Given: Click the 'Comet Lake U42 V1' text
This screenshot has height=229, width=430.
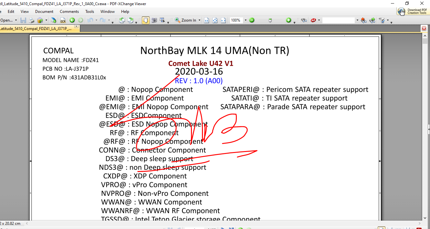Looking at the screenshot, I should (x=201, y=63).
